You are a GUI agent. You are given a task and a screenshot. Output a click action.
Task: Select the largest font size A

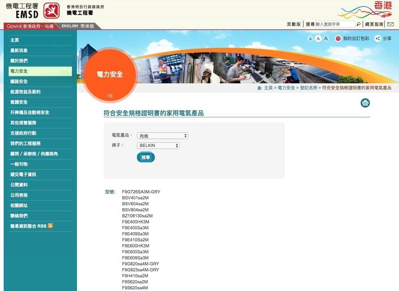tap(326, 38)
